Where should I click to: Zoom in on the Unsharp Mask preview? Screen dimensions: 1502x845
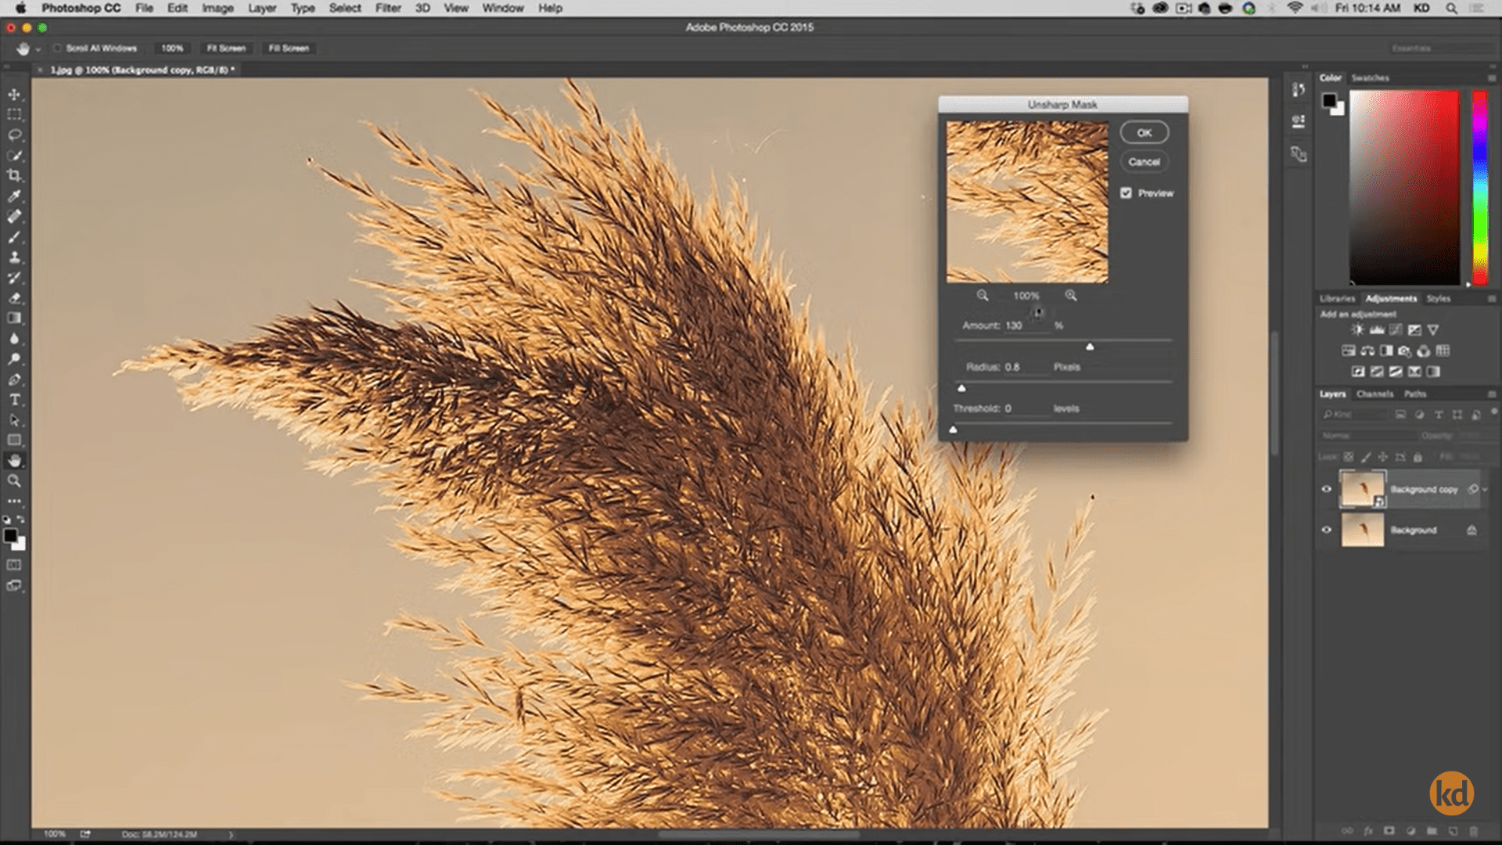click(1070, 296)
